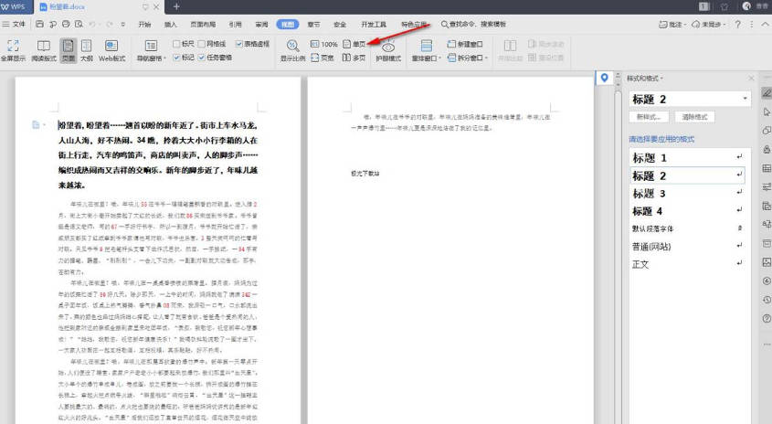Switch to outline view (大纲)
772x424 pixels.
pos(87,50)
